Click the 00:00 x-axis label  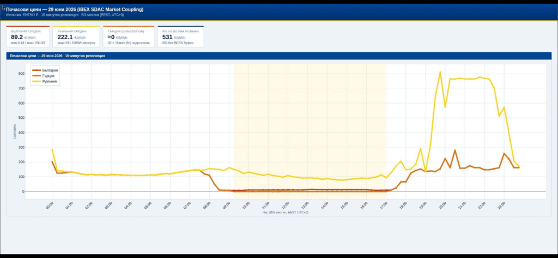[x=50, y=206]
